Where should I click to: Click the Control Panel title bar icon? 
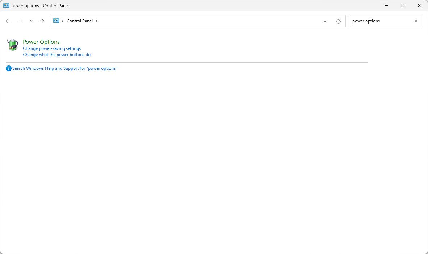point(6,5)
